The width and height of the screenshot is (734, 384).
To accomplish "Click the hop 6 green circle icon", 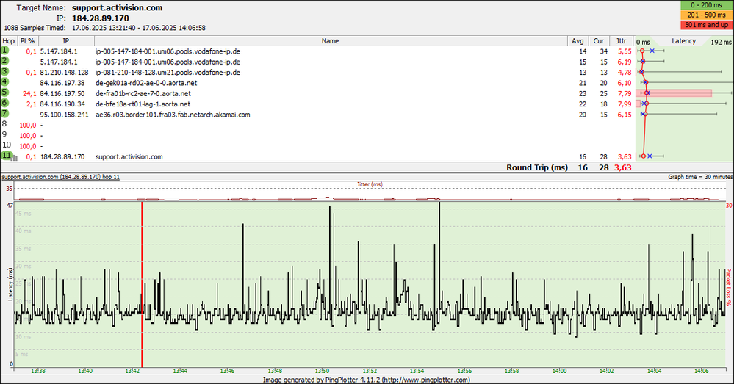I will point(5,104).
